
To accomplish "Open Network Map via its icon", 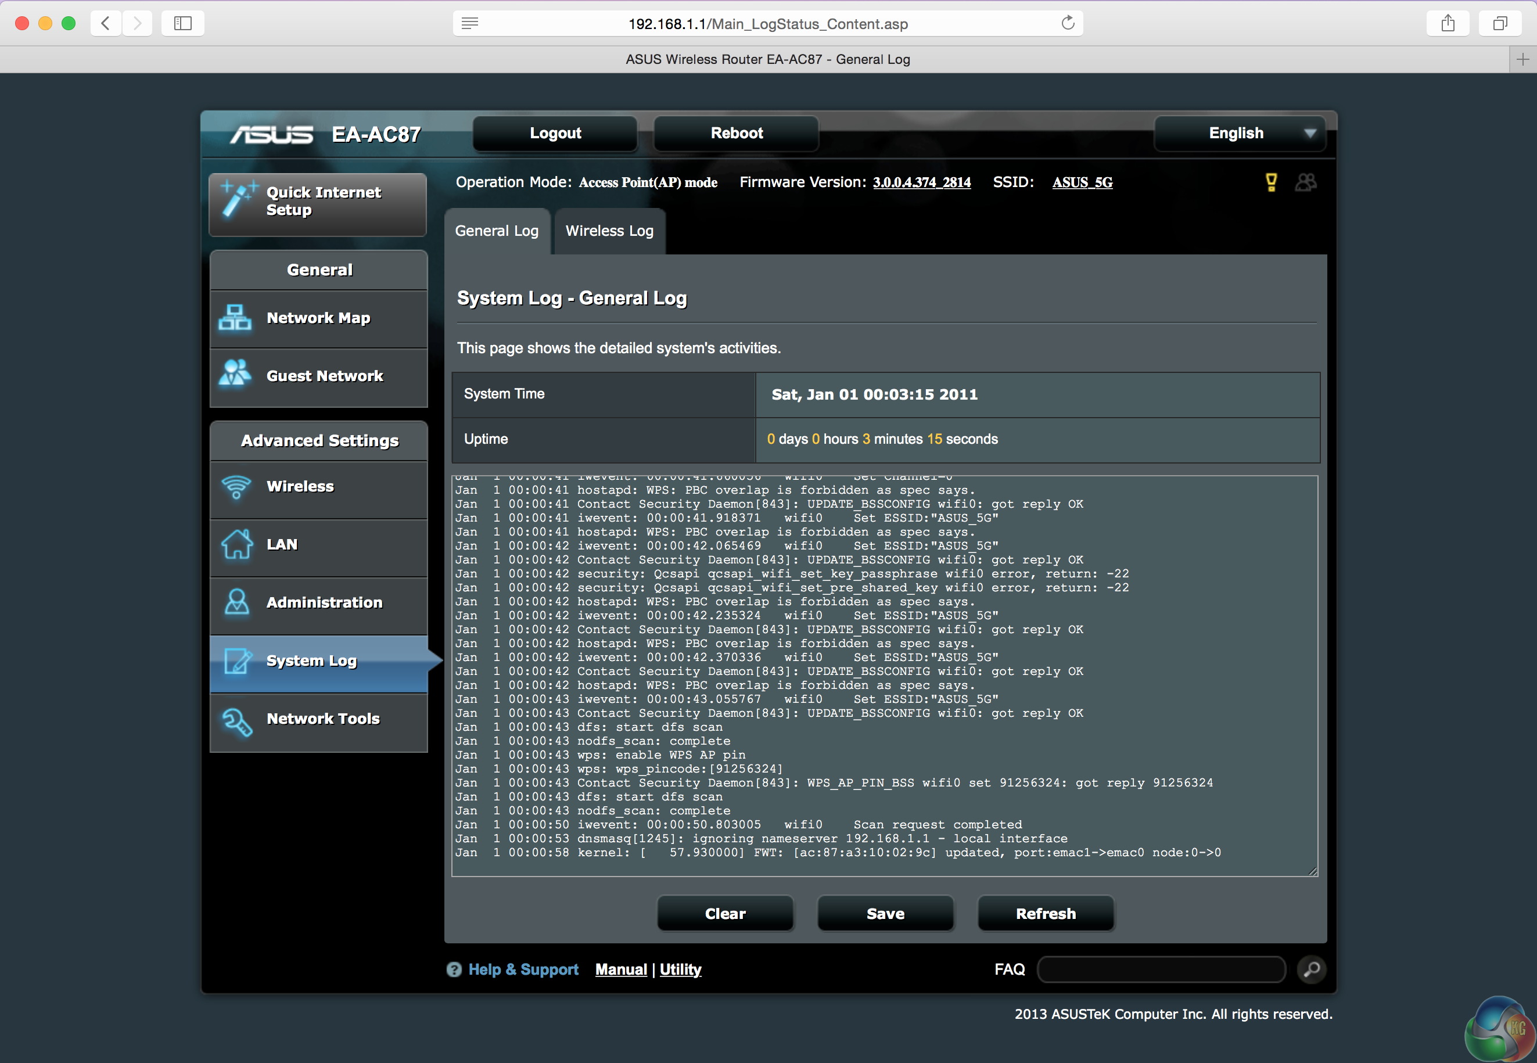I will [235, 318].
